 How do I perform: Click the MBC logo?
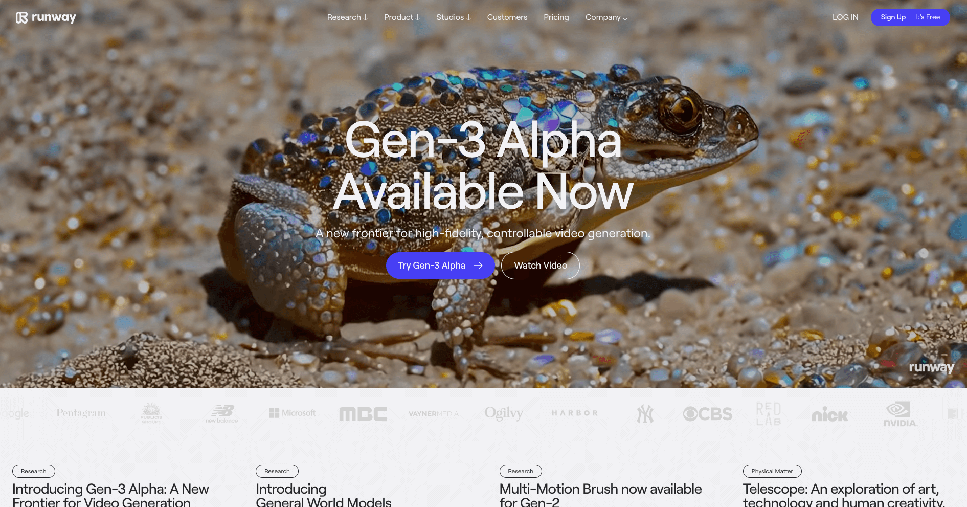point(364,414)
